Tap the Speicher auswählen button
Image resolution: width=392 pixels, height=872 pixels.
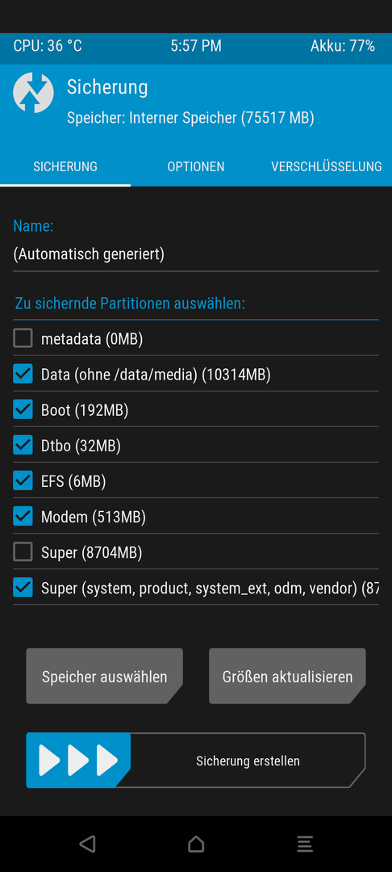(x=104, y=677)
